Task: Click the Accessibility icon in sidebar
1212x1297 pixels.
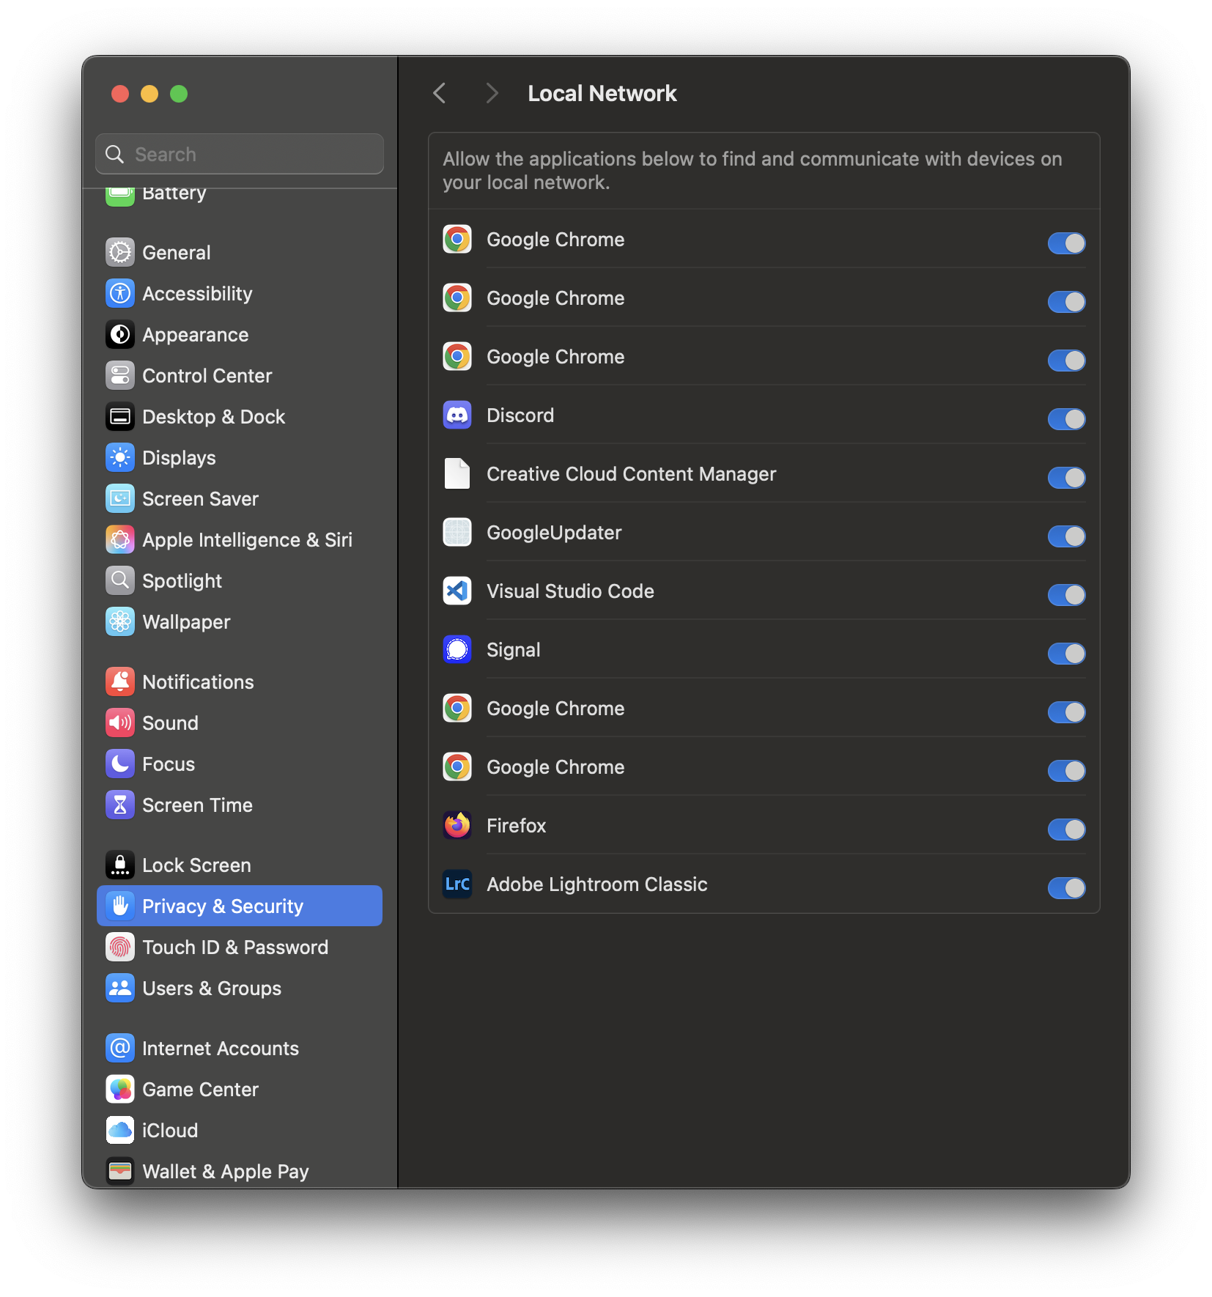Action: pyautogui.click(x=120, y=294)
